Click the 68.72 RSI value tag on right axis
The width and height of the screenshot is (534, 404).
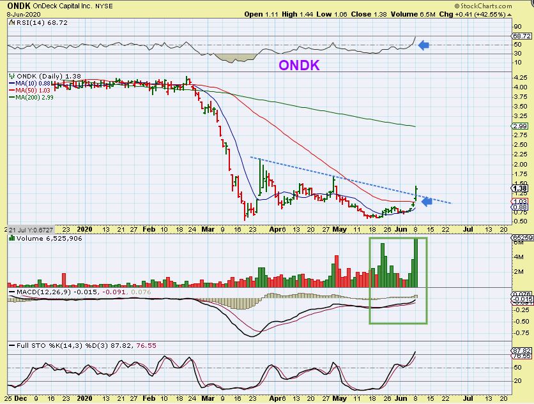click(522, 36)
